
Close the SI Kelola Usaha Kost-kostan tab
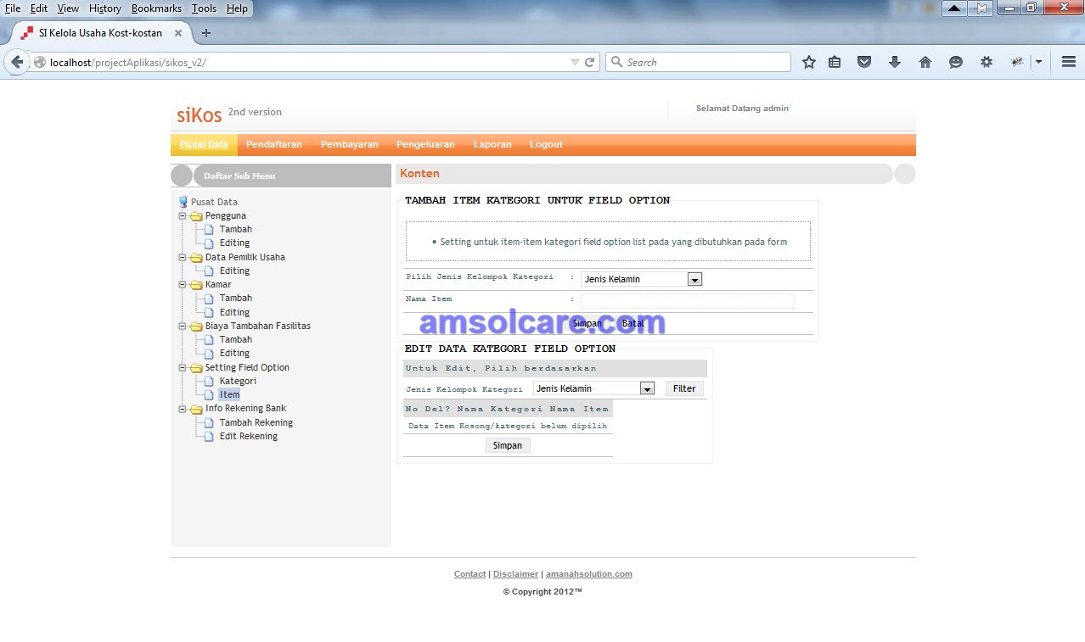(x=178, y=33)
